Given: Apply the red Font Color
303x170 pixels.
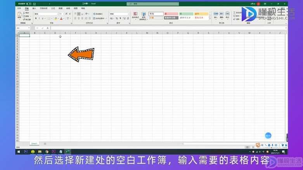Looking at the screenshot, I should (x=61, y=18).
